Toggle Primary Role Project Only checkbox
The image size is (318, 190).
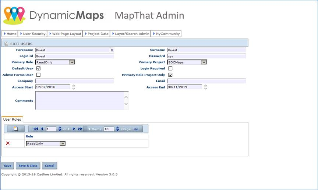(170, 75)
